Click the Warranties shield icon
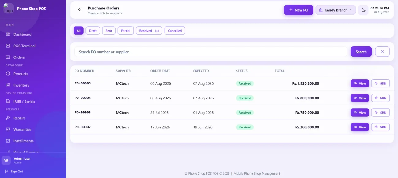Image resolution: width=398 pixels, height=178 pixels. (8, 129)
